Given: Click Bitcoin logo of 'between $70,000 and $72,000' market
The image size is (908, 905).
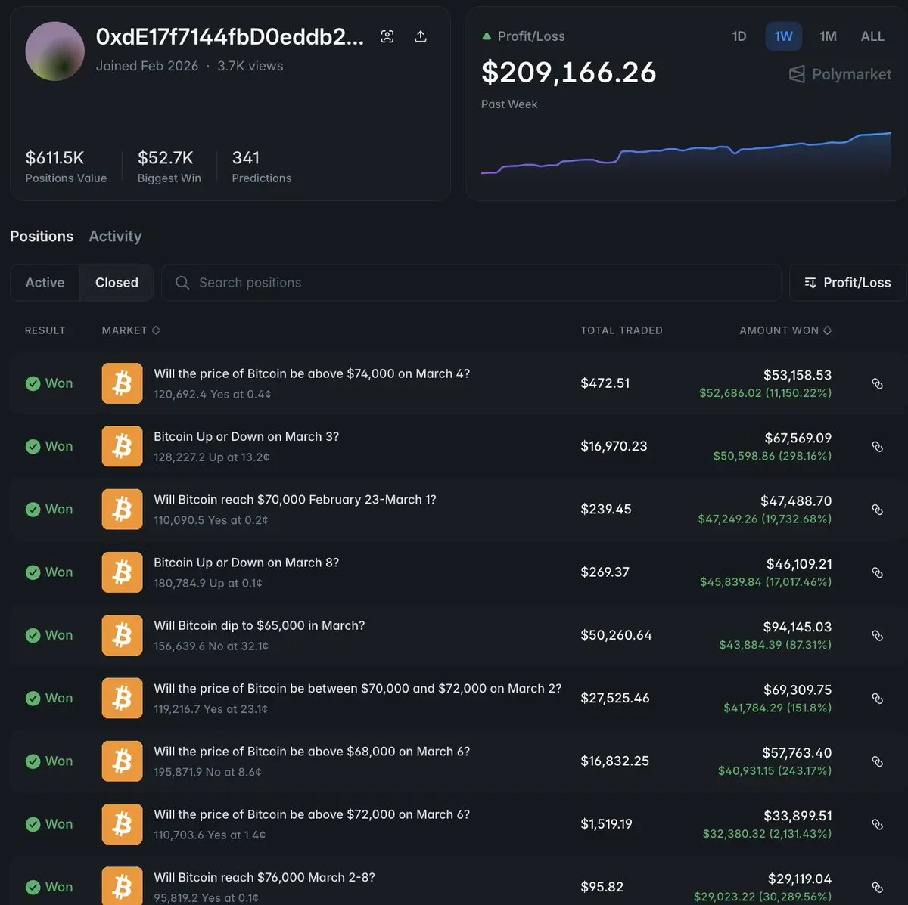Looking at the screenshot, I should [122, 699].
